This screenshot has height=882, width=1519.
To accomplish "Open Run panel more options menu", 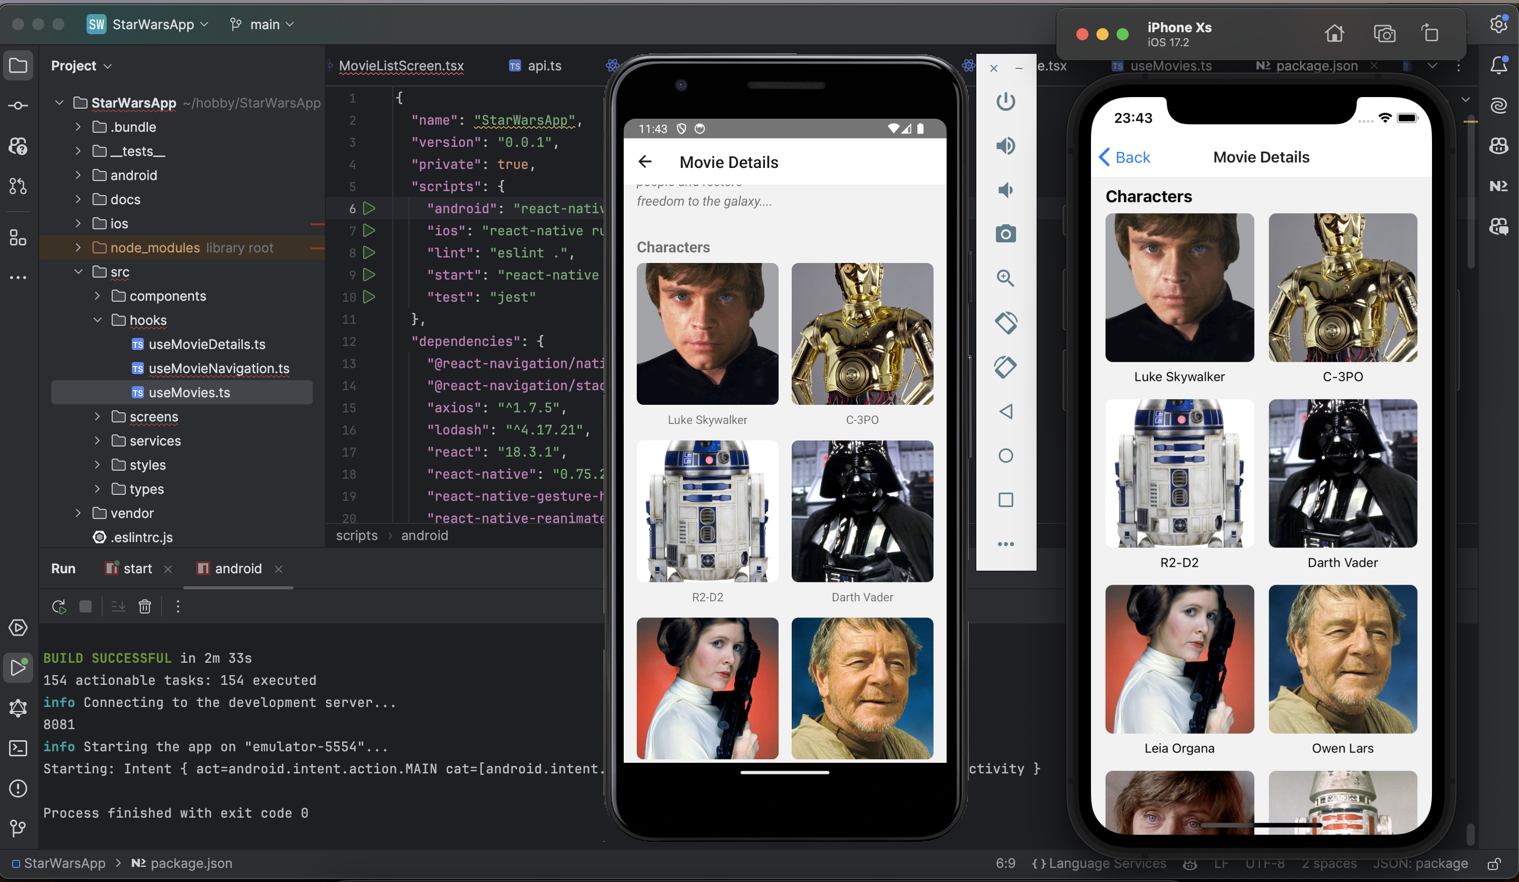I will coord(178,606).
